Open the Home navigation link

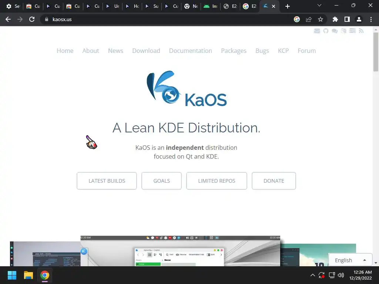coord(65,51)
